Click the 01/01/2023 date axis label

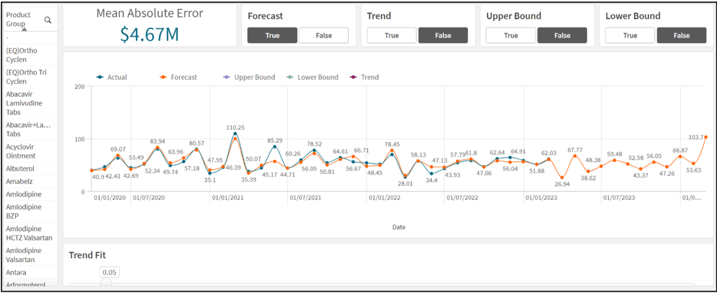tap(542, 198)
